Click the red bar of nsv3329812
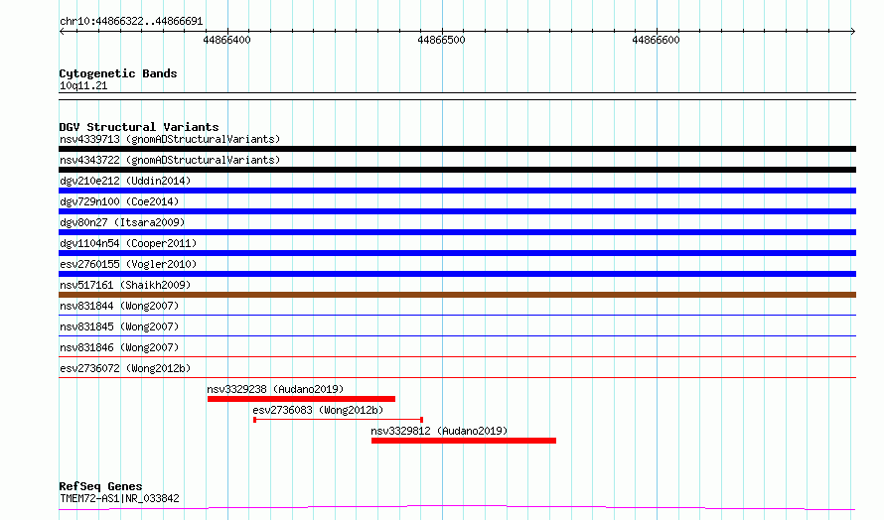The image size is (884, 520). click(464, 441)
